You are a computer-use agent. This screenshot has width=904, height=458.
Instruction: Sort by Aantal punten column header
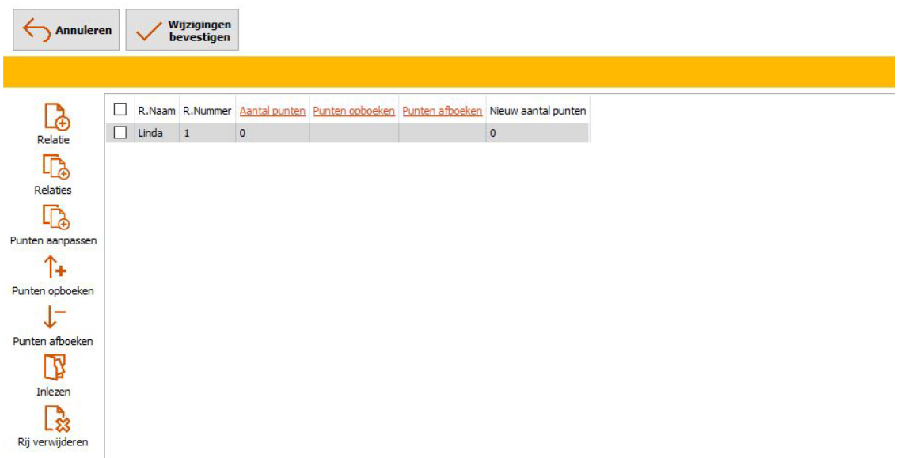pyautogui.click(x=272, y=111)
